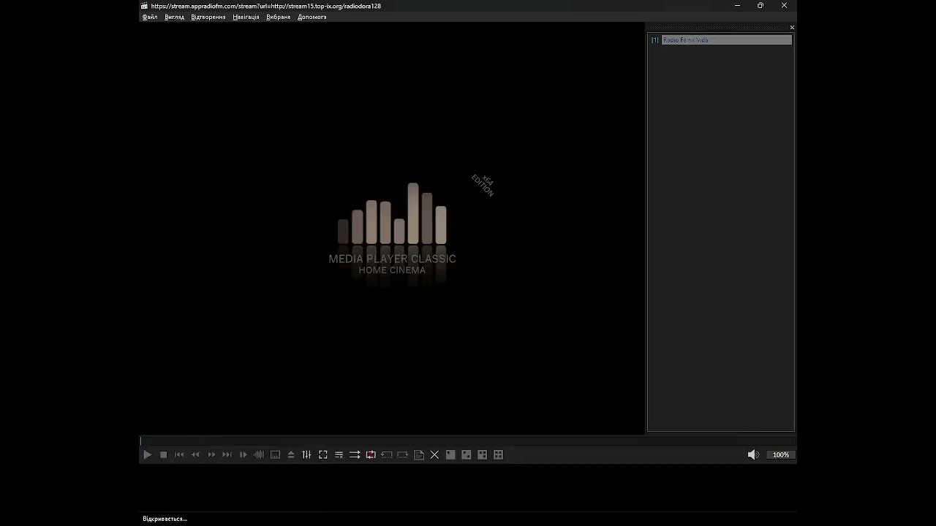The image size is (936, 526).
Task: Skip to the previous track
Action: tap(179, 454)
